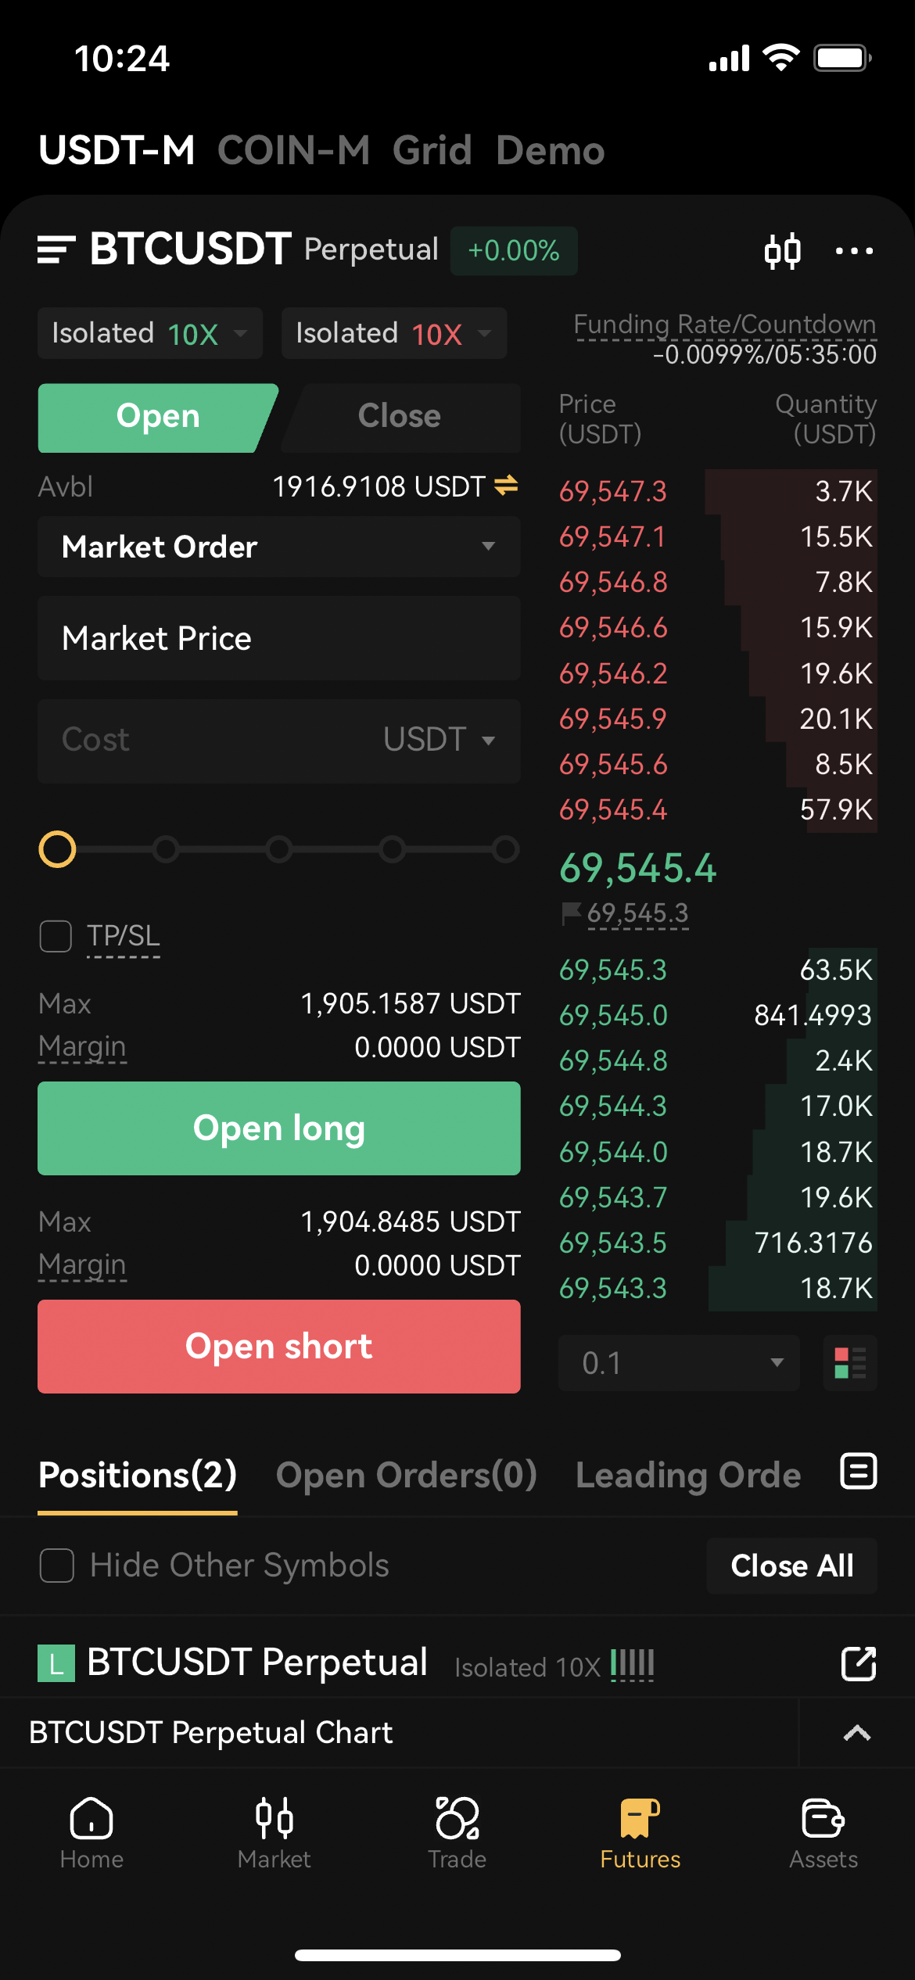
Task: Switch to the Close order toggle
Action: click(x=400, y=417)
